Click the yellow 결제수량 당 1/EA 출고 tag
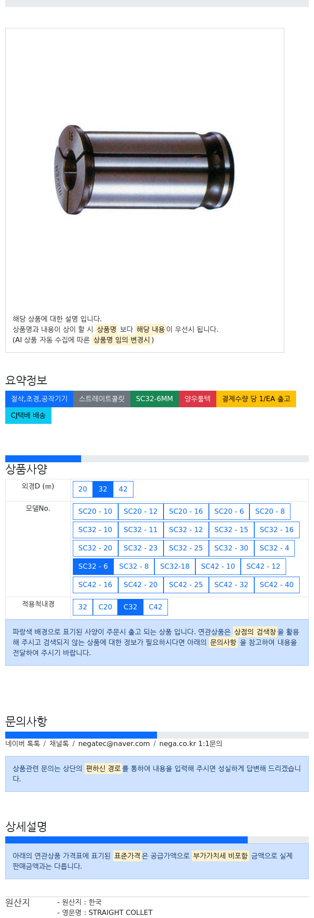 [x=256, y=399]
